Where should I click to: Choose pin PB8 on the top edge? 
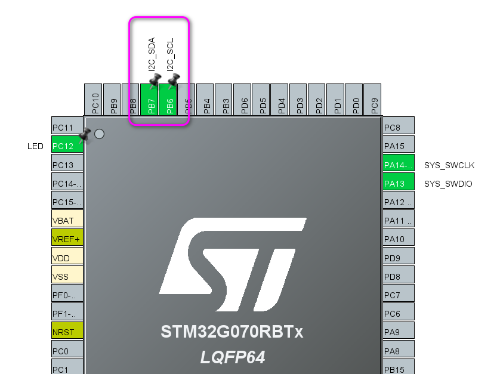click(x=131, y=100)
